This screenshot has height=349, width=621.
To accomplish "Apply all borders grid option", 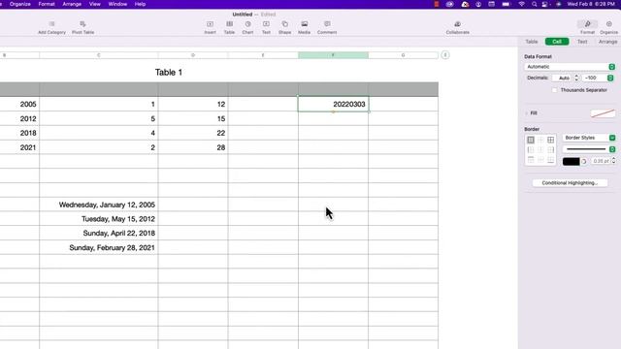I will 550,140.
